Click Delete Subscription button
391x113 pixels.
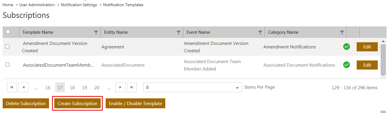26,103
